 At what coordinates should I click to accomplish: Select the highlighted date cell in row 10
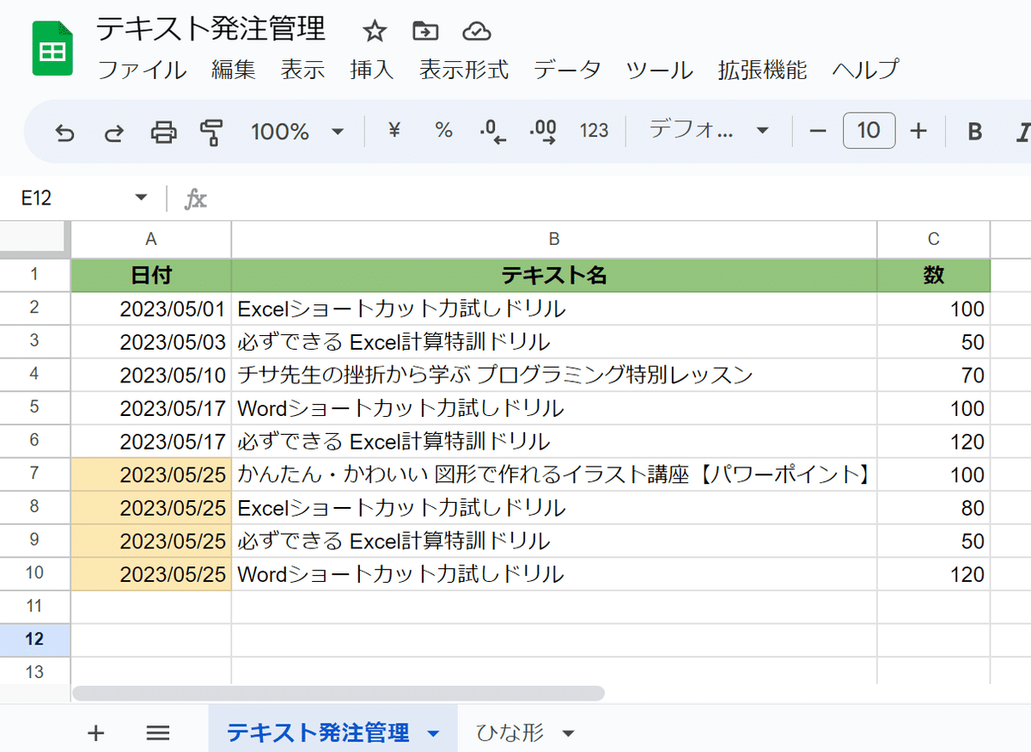pos(151,574)
